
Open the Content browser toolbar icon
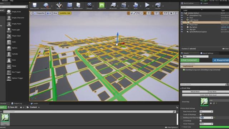(x=69, y=5)
